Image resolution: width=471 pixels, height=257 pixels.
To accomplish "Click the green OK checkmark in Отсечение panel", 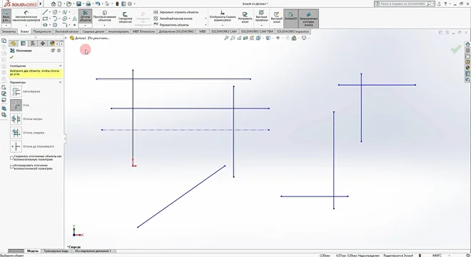I will click(11, 57).
